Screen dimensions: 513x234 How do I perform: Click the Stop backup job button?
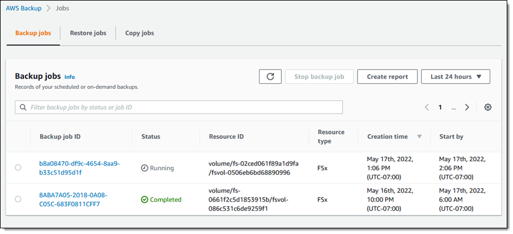point(319,77)
